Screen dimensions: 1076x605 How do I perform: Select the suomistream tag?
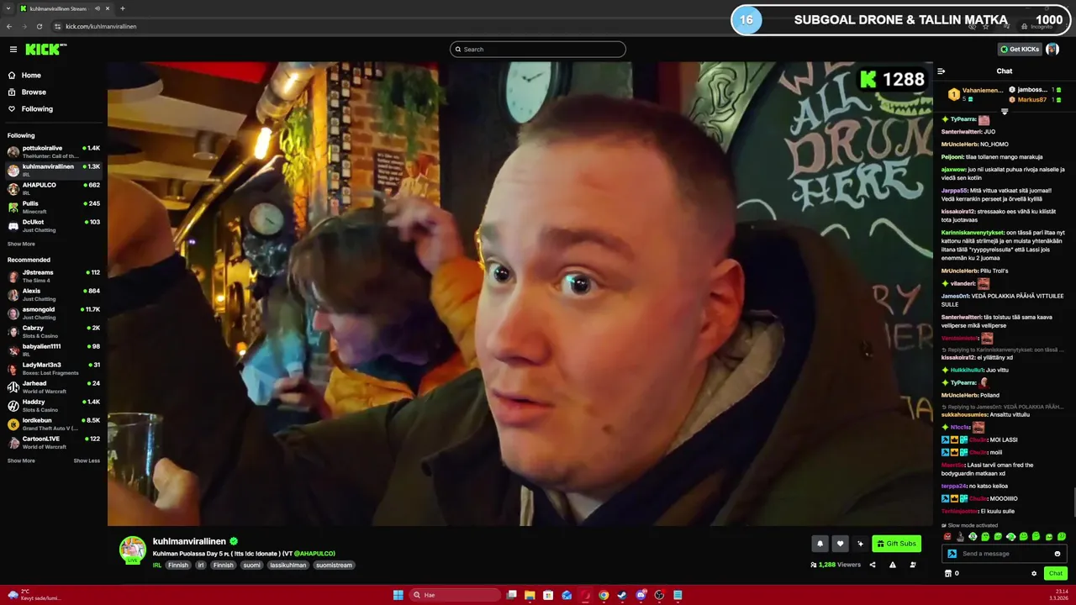click(335, 566)
